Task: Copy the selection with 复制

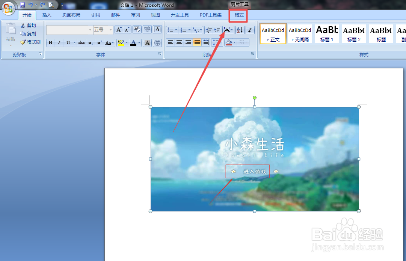Action: click(28, 34)
